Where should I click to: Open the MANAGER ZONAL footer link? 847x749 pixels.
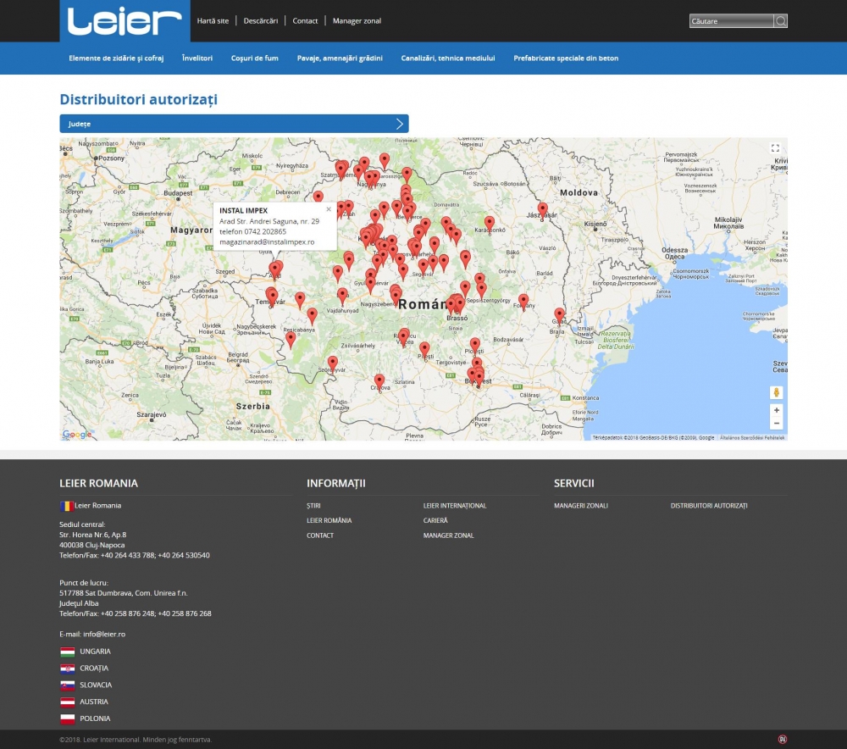(x=449, y=535)
